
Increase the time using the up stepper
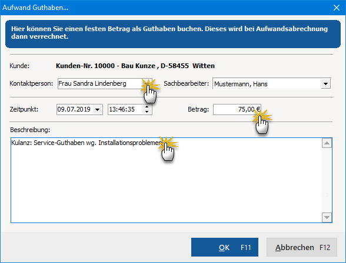coord(147,107)
